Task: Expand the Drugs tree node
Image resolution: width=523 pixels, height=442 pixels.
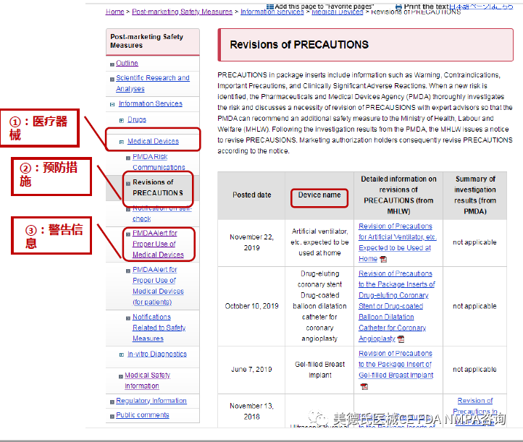Action: (x=122, y=120)
